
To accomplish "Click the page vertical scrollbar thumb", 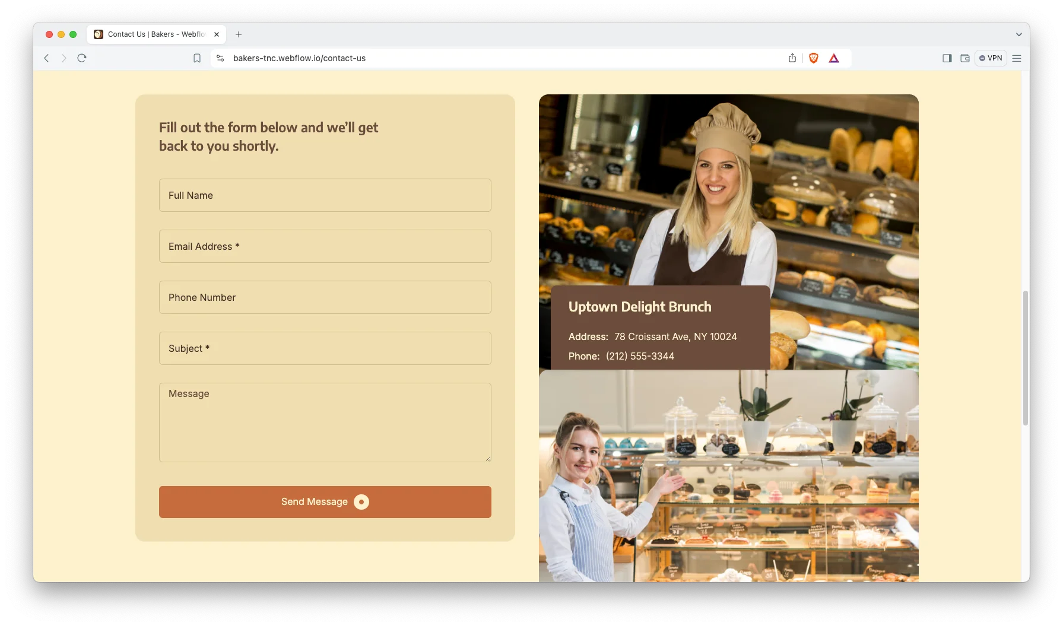I will click(x=1025, y=358).
